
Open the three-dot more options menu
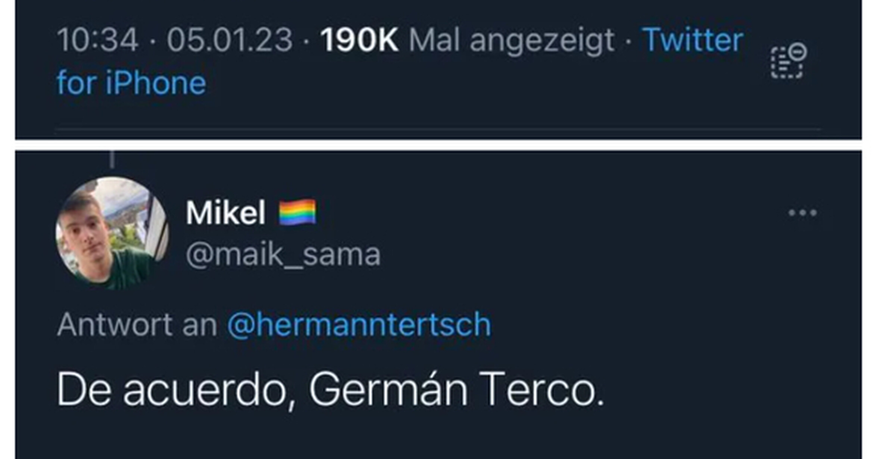tap(802, 213)
